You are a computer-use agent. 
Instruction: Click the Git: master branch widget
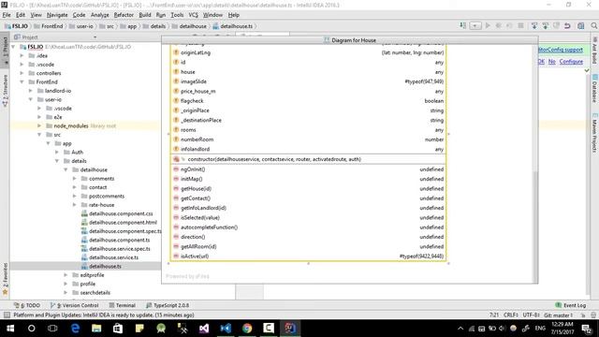click(x=559, y=315)
